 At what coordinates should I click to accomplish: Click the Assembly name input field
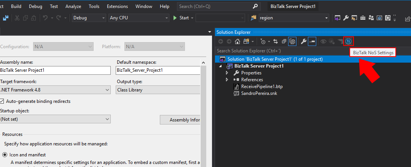(x=55, y=70)
